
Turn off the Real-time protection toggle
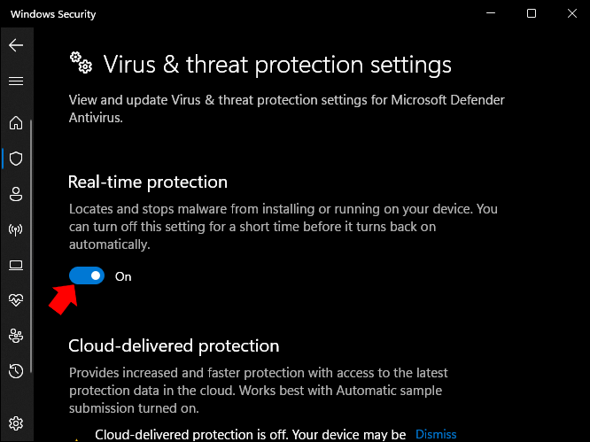(x=87, y=275)
